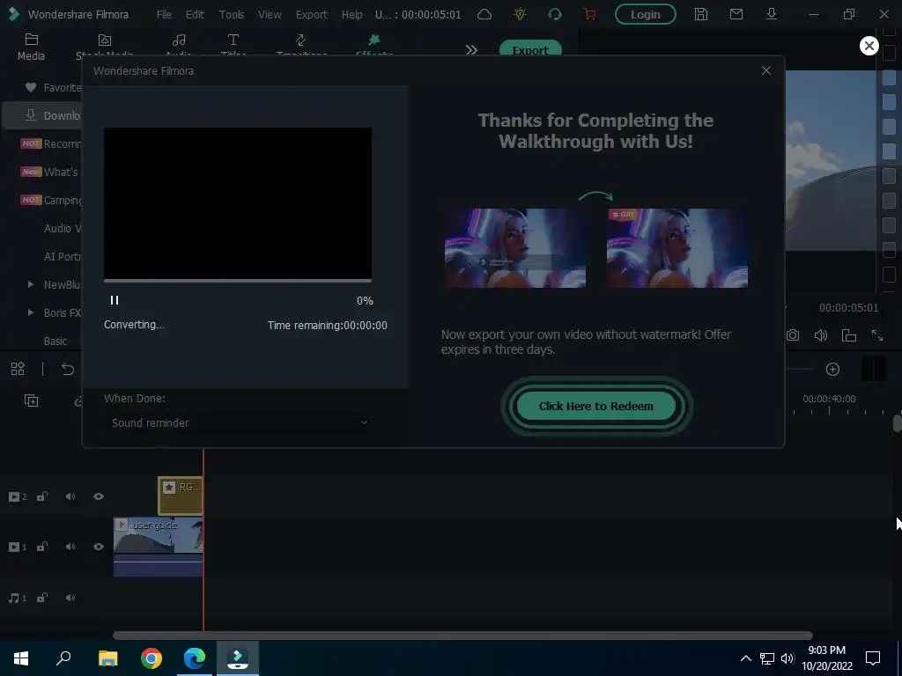Click the undo arrow in timeline toolbar
This screenshot has width=902, height=676.
tap(67, 369)
